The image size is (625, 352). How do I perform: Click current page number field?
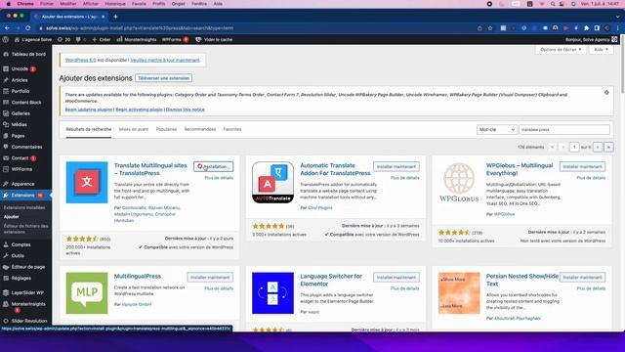pos(574,148)
